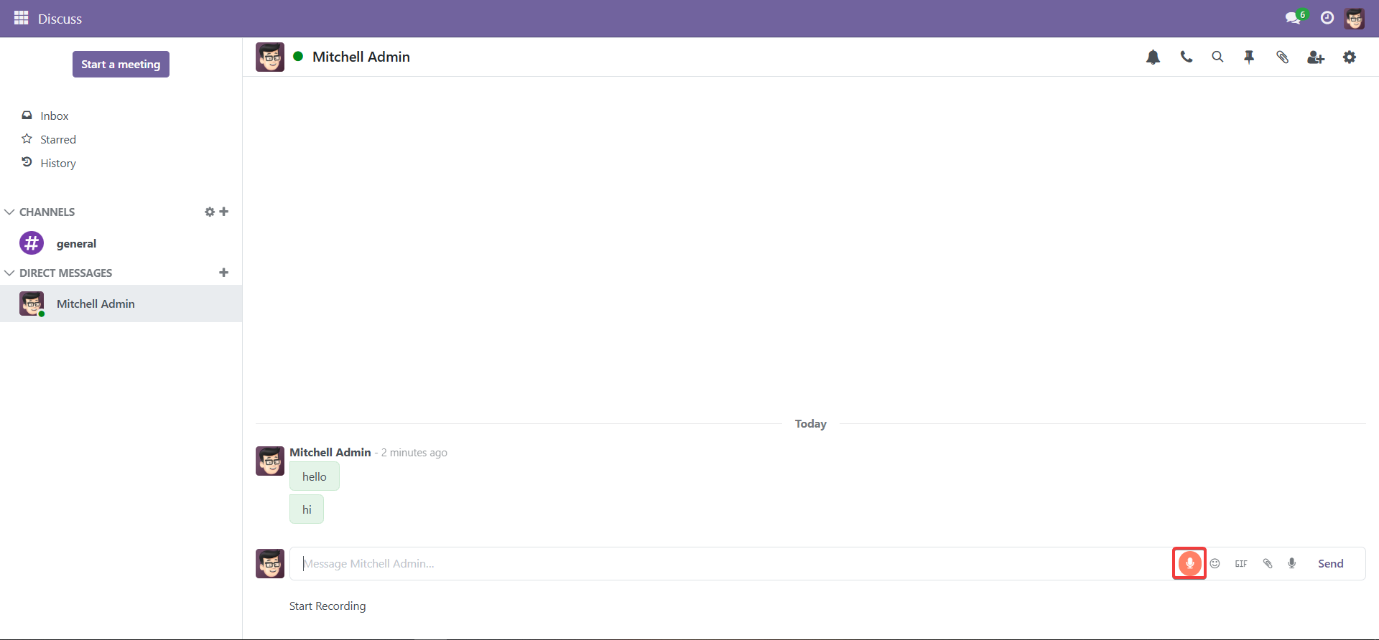Open the main apps grid menu
This screenshot has width=1379, height=640.
tap(22, 18)
